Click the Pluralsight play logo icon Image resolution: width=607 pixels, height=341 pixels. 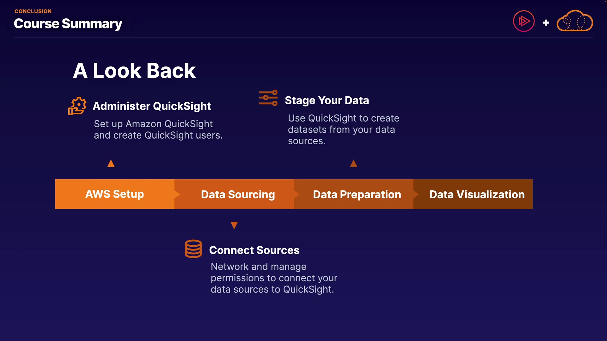point(524,21)
